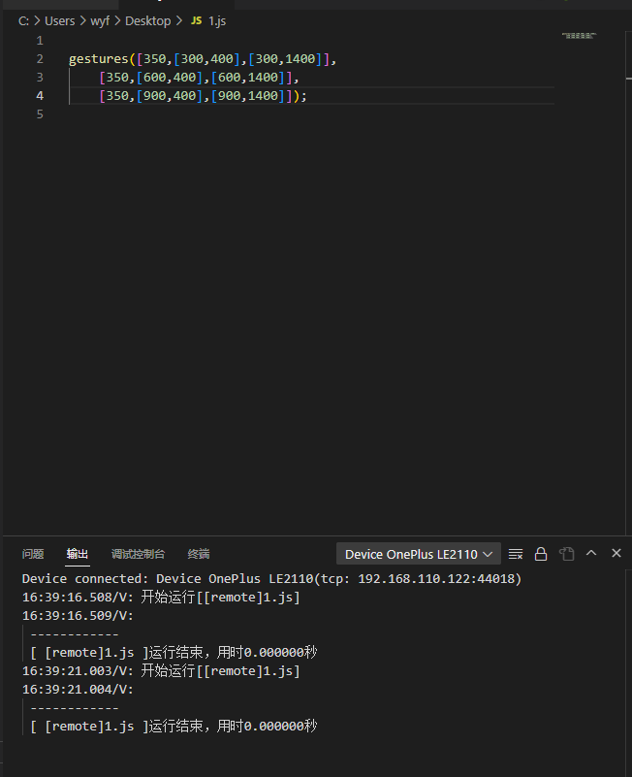This screenshot has height=777, width=632.
Task: Select the C: breadcrumb segment
Action: pos(23,21)
